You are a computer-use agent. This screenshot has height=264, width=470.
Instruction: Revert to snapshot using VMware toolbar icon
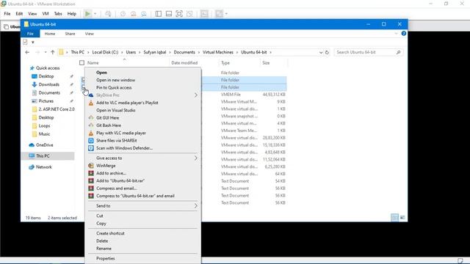[134, 14]
